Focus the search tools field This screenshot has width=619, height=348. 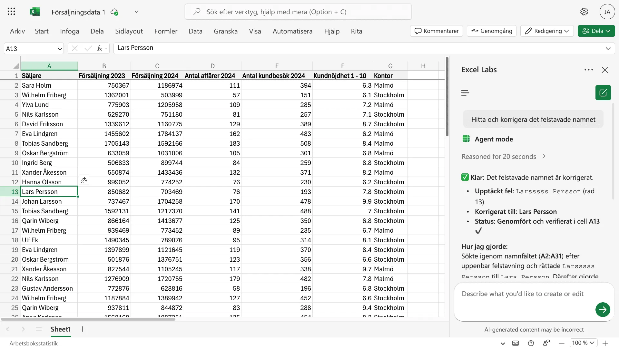coord(298,12)
